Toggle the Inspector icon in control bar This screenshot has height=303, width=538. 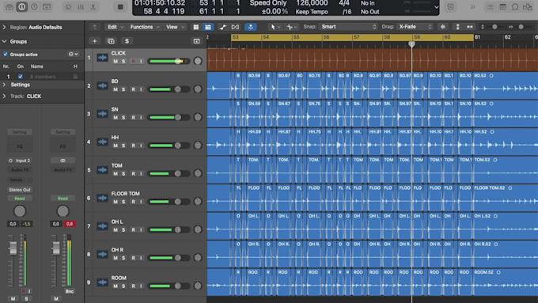click(x=21, y=7)
